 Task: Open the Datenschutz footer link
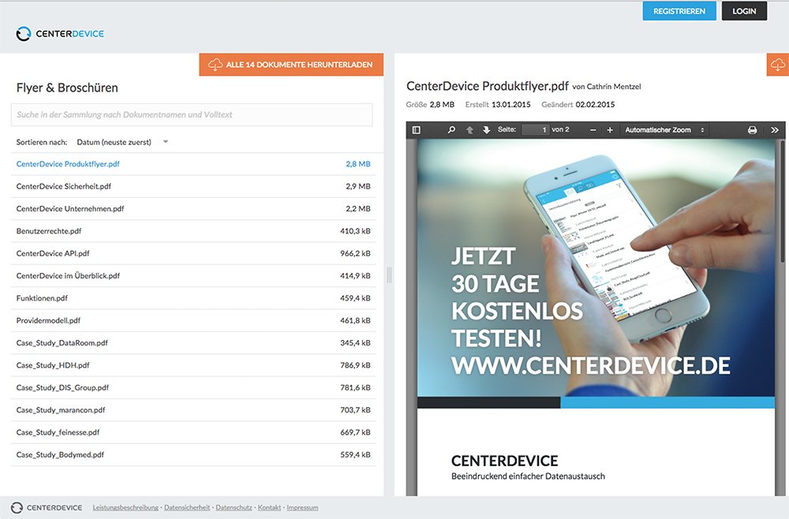pyautogui.click(x=234, y=508)
